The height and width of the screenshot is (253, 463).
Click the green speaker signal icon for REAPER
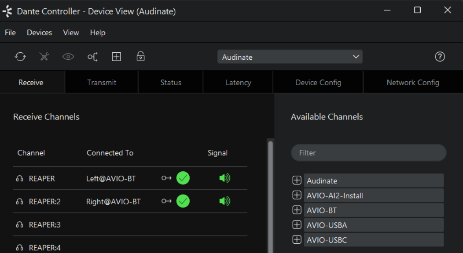click(225, 178)
